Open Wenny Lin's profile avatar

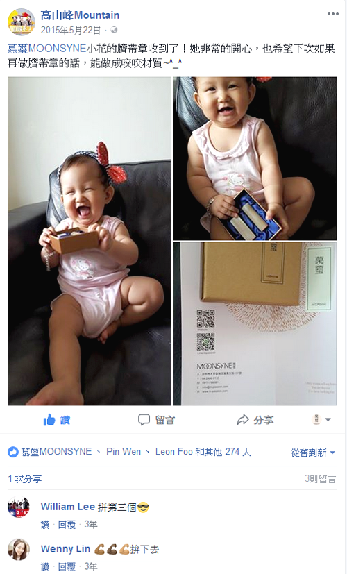coord(19,550)
